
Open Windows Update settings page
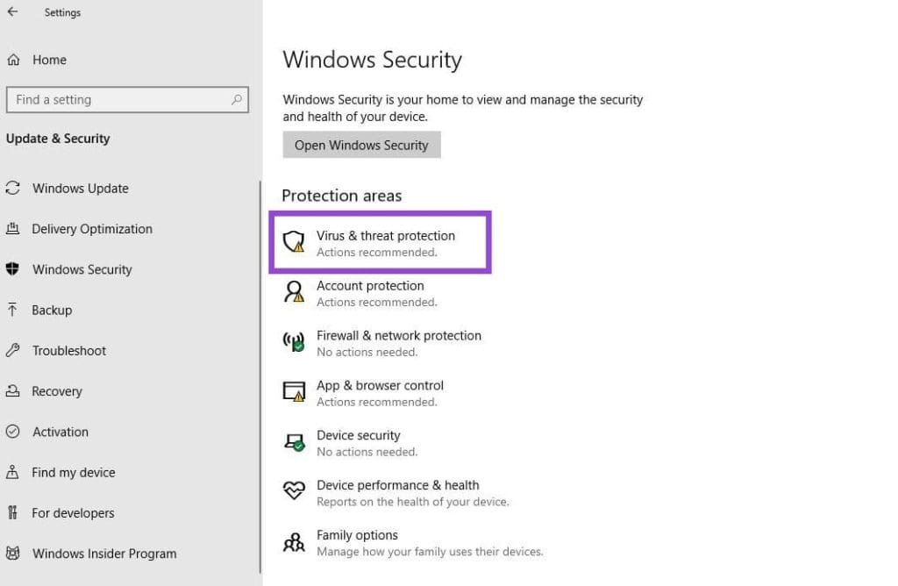pyautogui.click(x=80, y=189)
